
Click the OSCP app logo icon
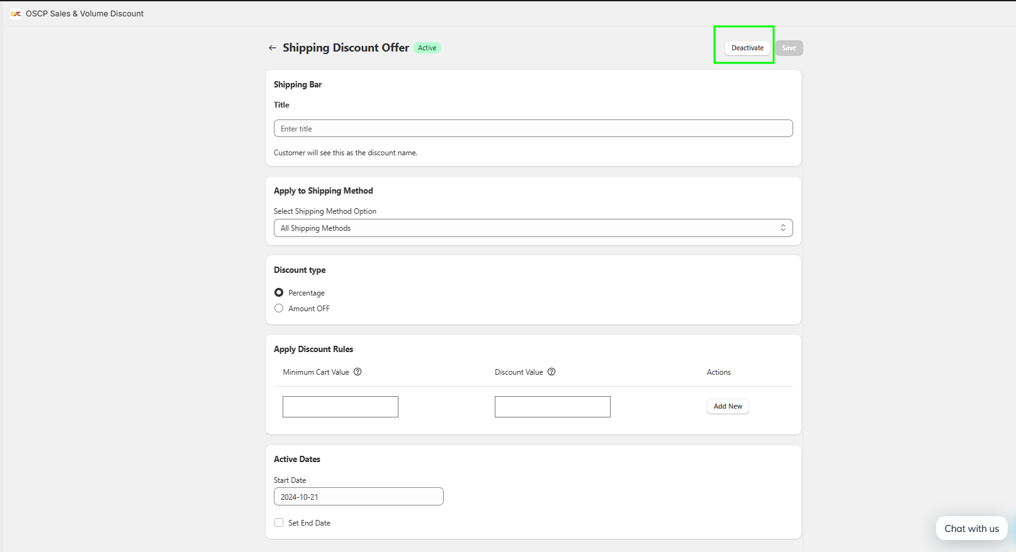click(x=16, y=14)
